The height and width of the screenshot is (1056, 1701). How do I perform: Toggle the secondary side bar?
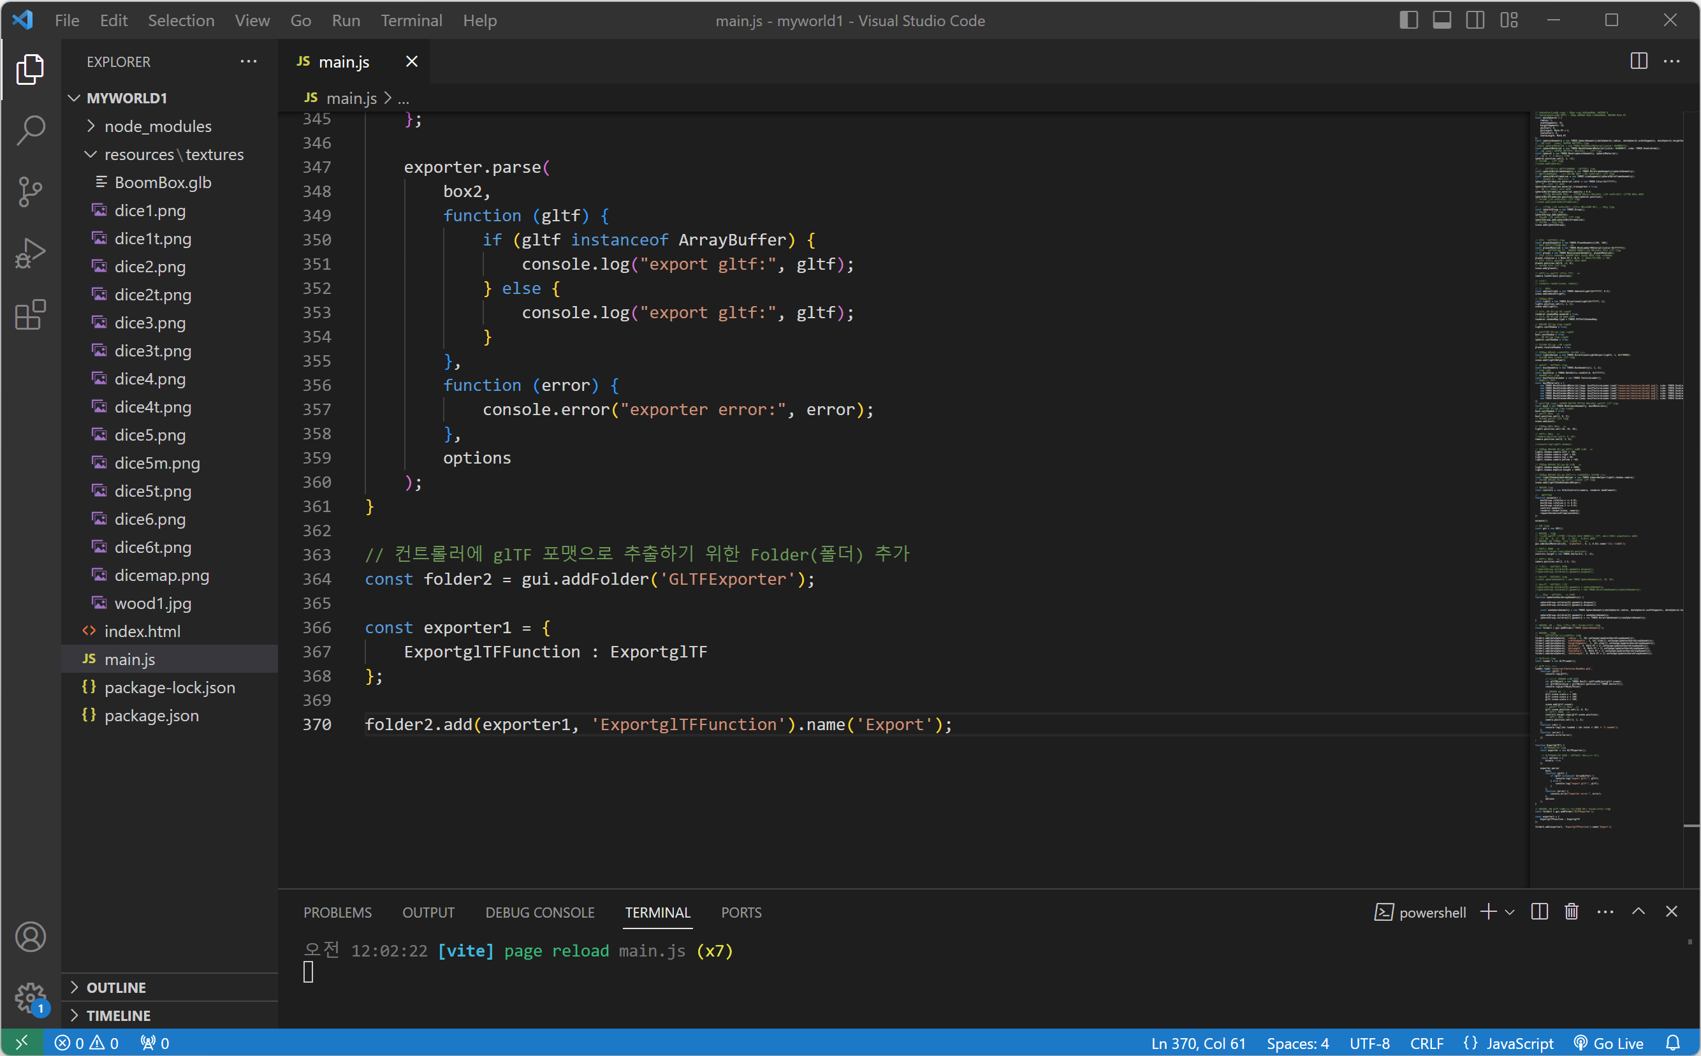(x=1475, y=20)
